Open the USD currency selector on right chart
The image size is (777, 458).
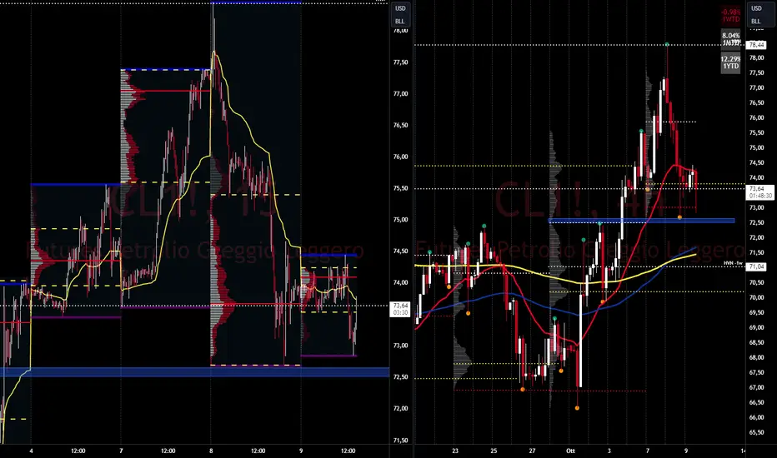(x=756, y=8)
